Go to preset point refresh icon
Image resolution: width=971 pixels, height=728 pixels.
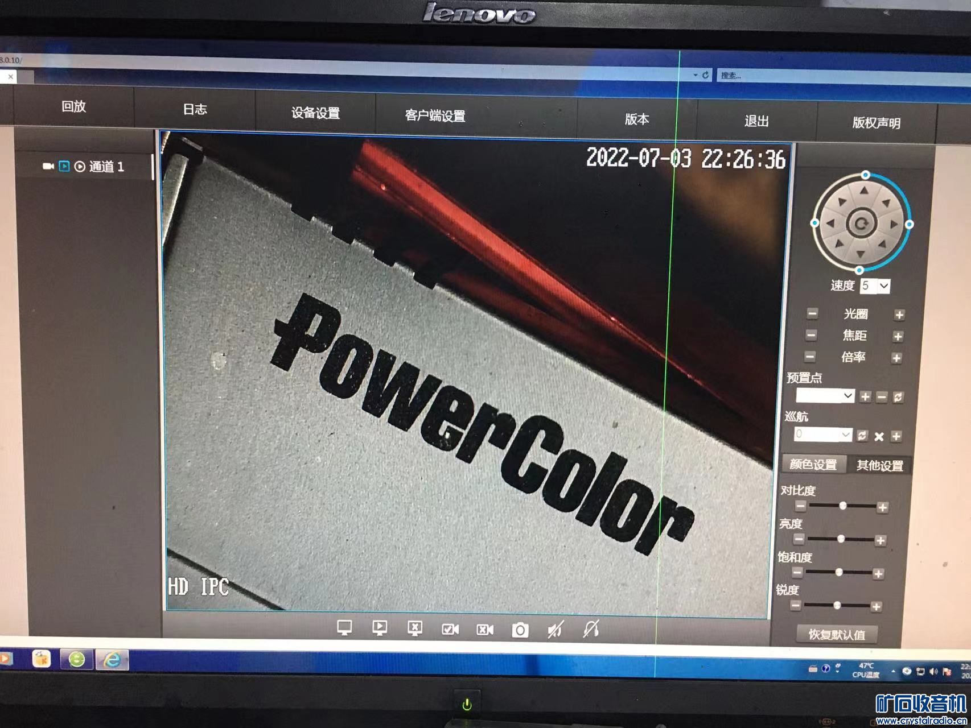click(898, 397)
